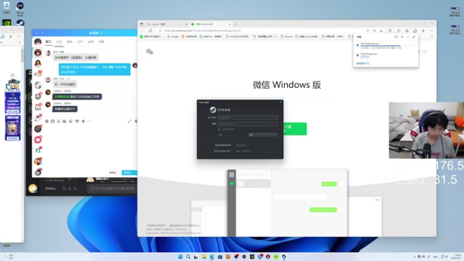Open the Windows Start button
Screen dimensions: 464x261
click(180, 256)
